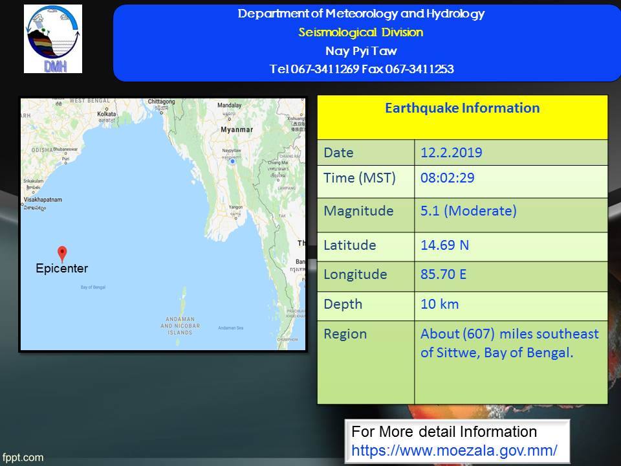
Task: Click the Region description text cell
Action: pyautogui.click(x=510, y=344)
